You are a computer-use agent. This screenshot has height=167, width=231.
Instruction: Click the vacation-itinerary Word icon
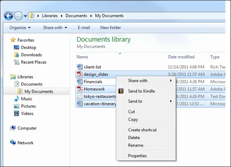tap(80, 104)
